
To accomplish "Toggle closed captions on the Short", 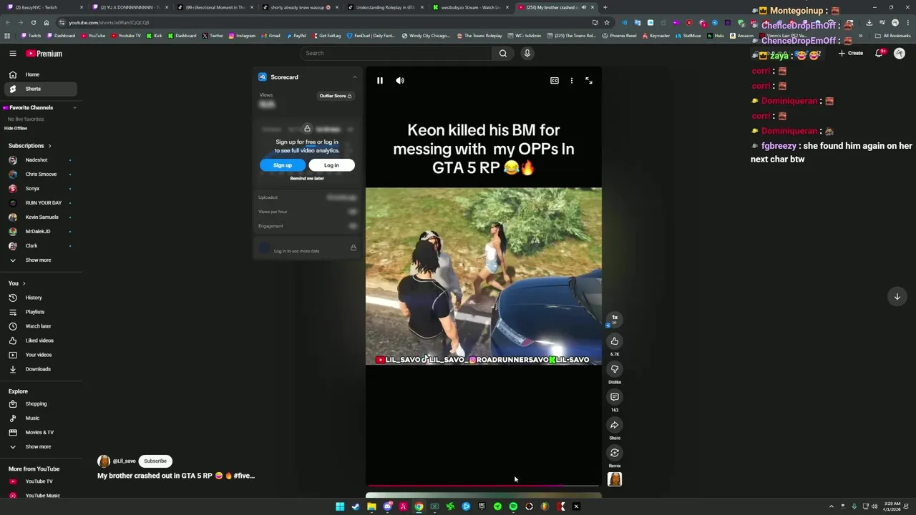I will click(554, 81).
